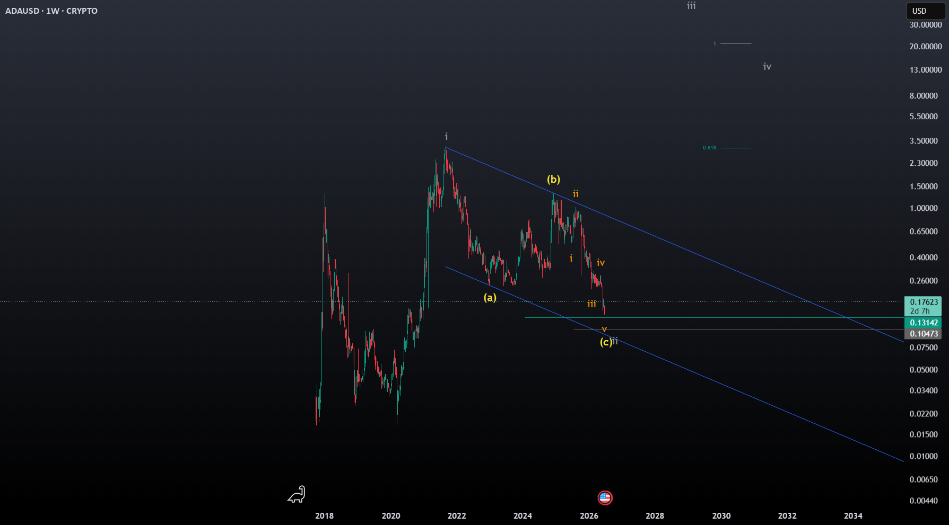
Task: Click the 0.05000 price axis level
Action: pyautogui.click(x=924, y=370)
